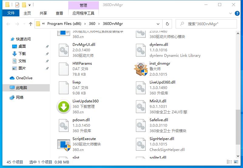Select the HWParams DAT file icon
This screenshot has height=168, width=243.
pos(63,69)
